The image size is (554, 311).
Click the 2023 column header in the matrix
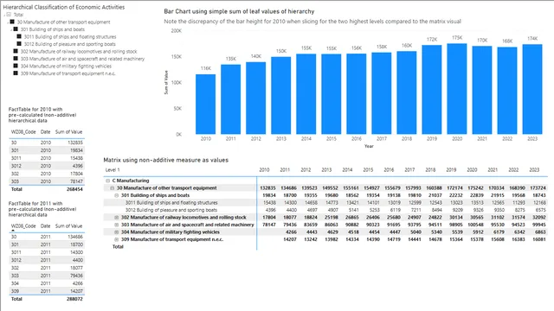pos(534,170)
